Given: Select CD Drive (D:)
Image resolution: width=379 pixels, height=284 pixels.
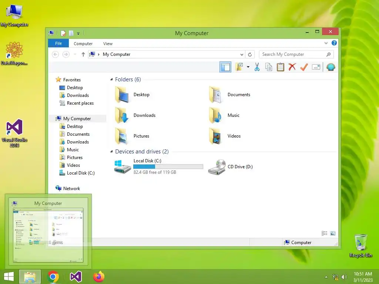Looking at the screenshot, I should (x=231, y=167).
